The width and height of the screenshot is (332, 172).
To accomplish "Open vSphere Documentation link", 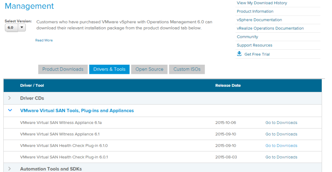I will (x=259, y=20).
